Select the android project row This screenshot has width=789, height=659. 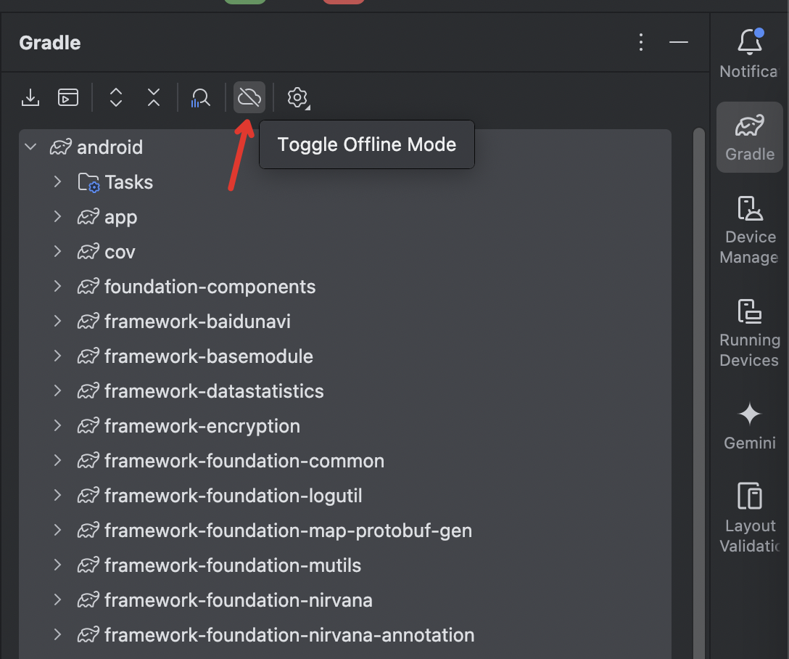point(344,147)
